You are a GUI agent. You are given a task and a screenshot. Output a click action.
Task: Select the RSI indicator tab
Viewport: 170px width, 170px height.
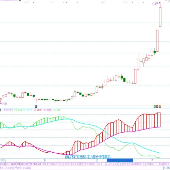(x=18, y=164)
